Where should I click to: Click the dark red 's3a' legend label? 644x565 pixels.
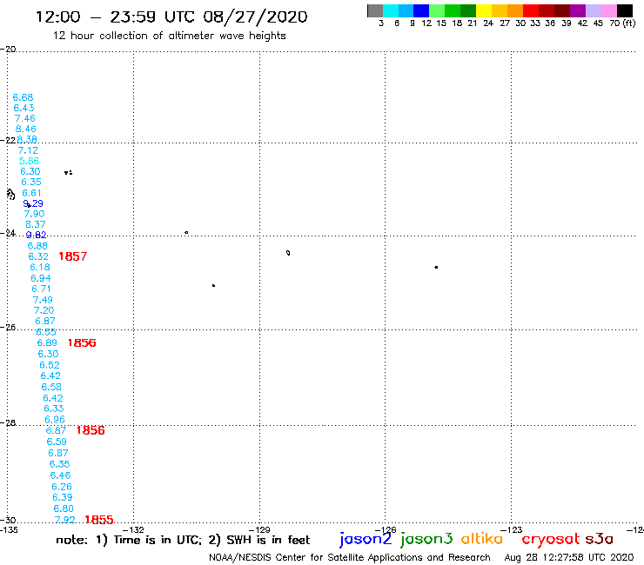tap(599, 539)
